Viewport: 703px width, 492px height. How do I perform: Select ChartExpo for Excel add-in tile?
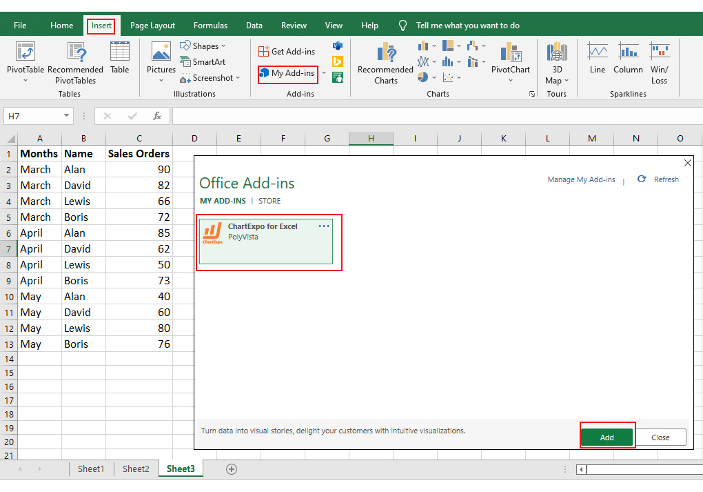[266, 242]
